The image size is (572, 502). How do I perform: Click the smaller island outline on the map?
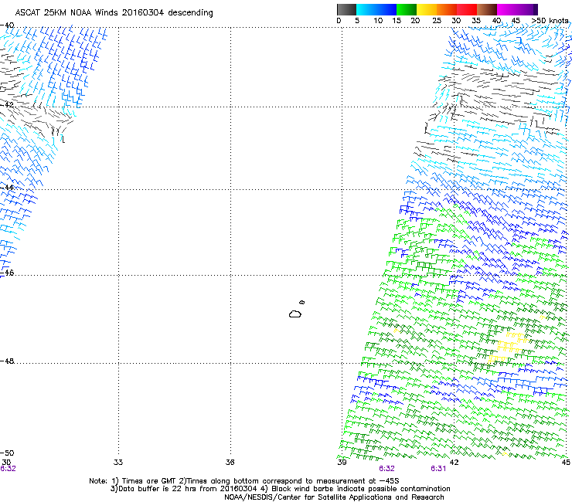point(301,302)
